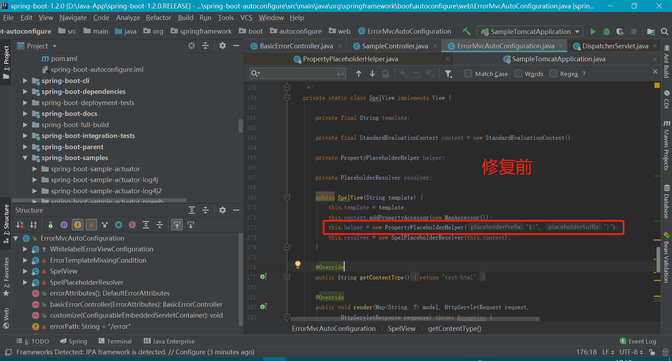The width and height of the screenshot is (672, 361).
Task: Toggle show anonymous classes icon in Structure
Action: pos(119,225)
